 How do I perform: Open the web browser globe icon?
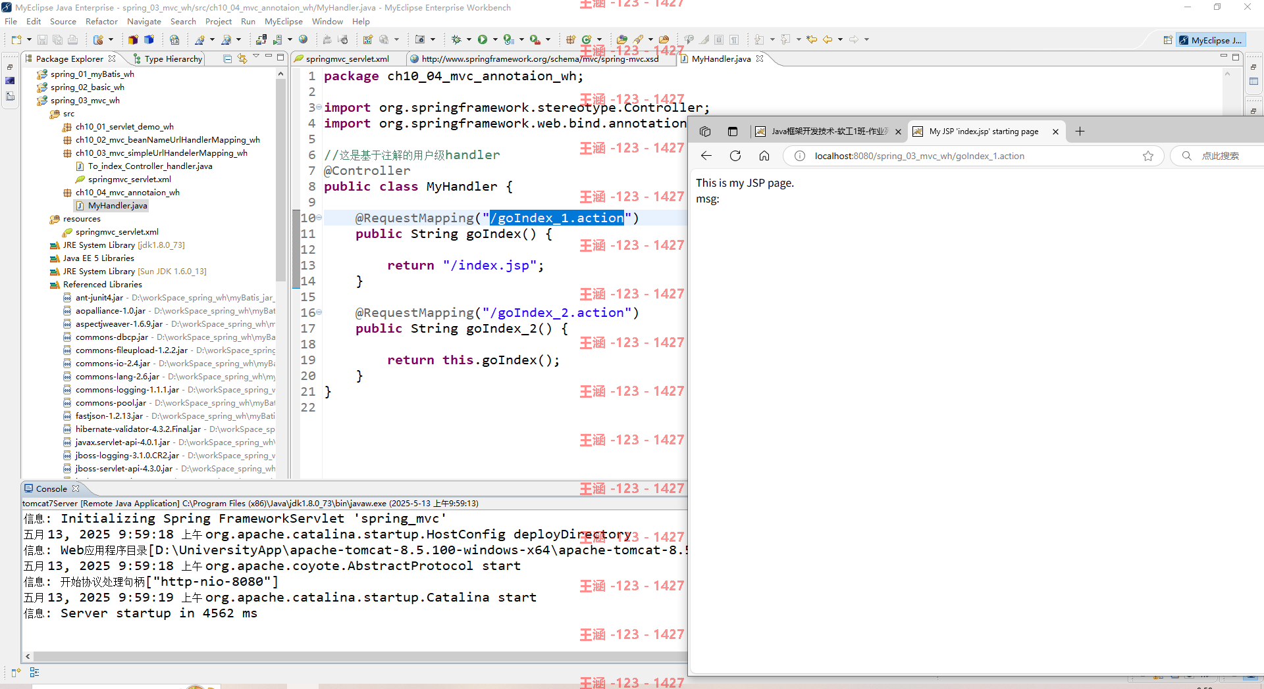click(303, 39)
